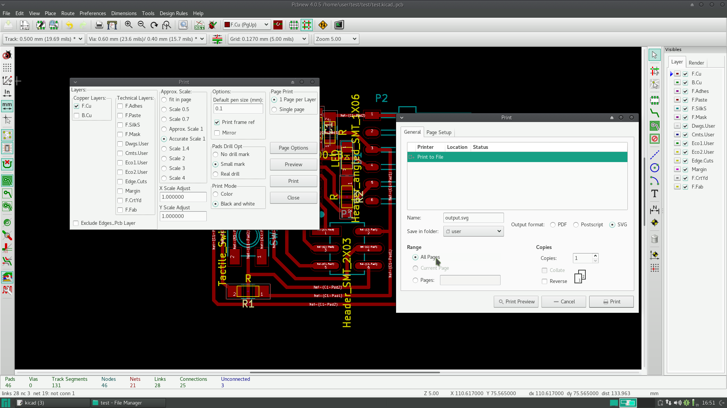Image resolution: width=727 pixels, height=408 pixels.
Task: Click the Page Options button
Action: [x=293, y=148]
